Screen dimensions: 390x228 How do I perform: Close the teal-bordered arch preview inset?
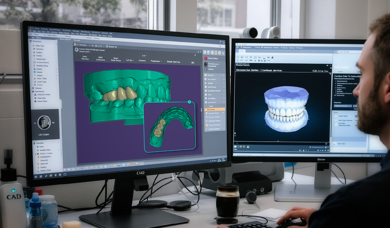click(x=189, y=102)
